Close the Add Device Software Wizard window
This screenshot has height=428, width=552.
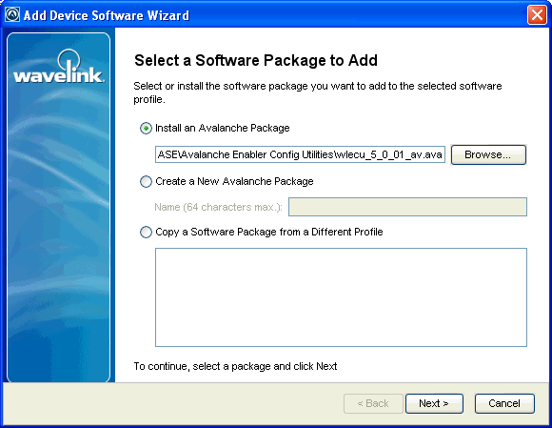537,15
